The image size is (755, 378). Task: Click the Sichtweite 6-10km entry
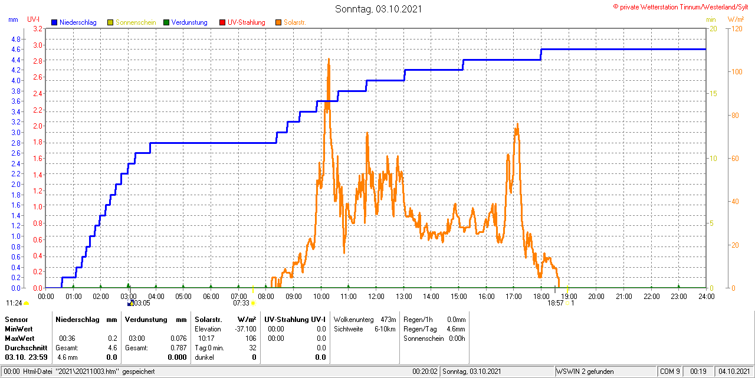[x=365, y=329]
